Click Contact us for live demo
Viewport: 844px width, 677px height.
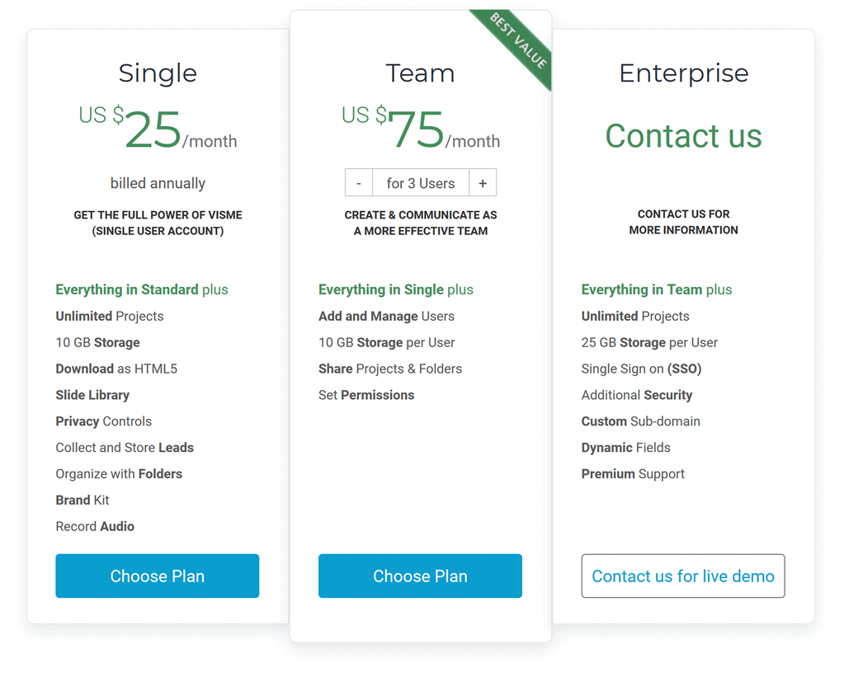pyautogui.click(x=683, y=576)
